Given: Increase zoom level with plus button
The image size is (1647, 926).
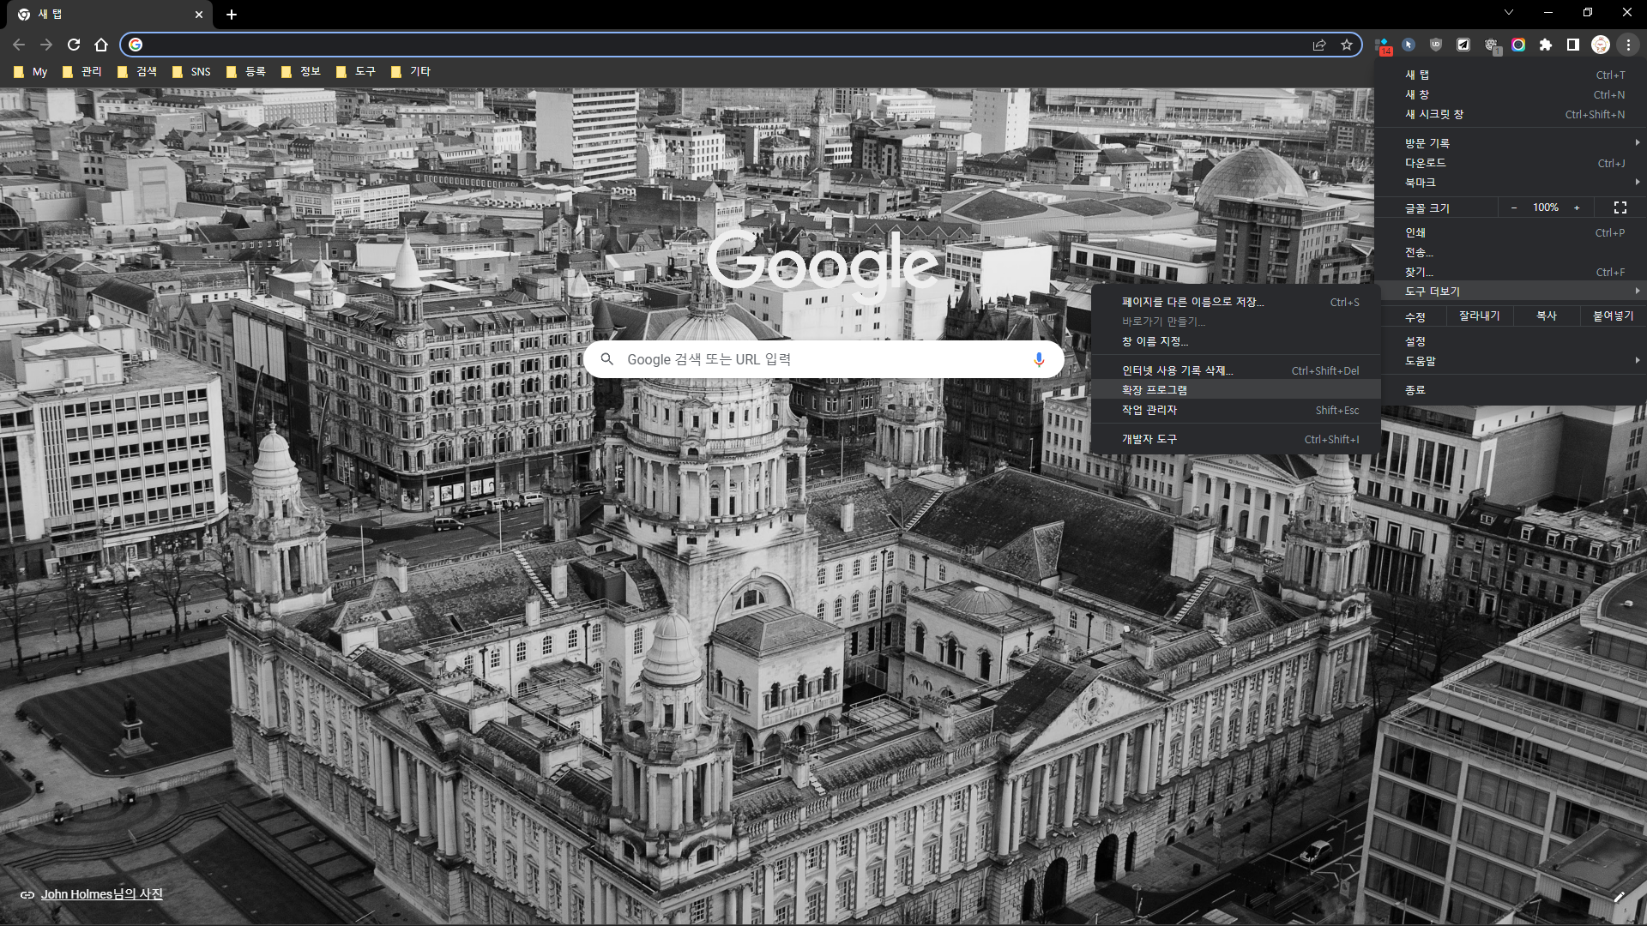Looking at the screenshot, I should [1577, 207].
